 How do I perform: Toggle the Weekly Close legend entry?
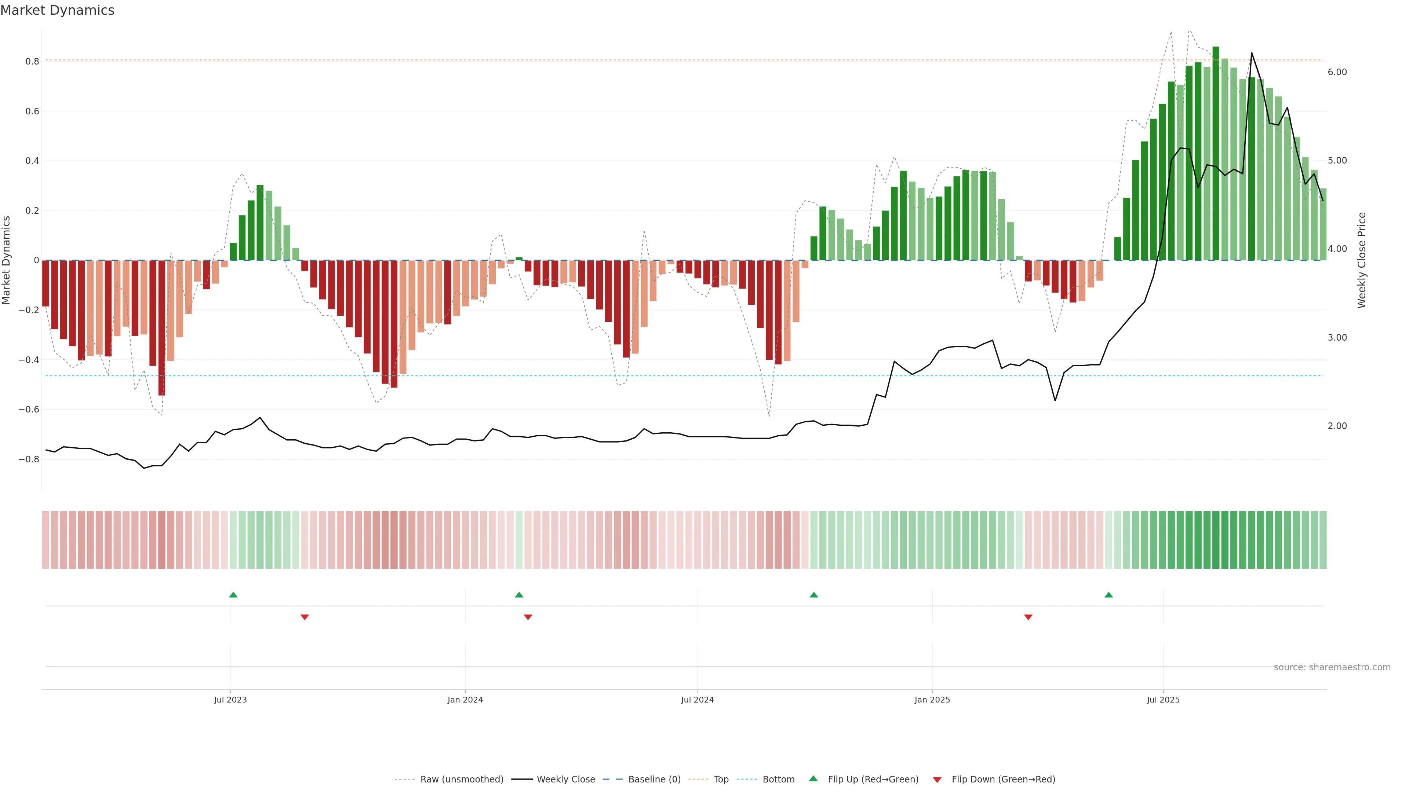565,780
